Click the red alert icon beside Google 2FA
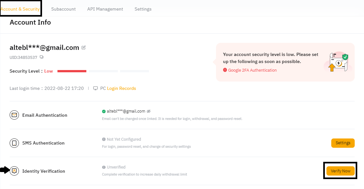The height and width of the screenshot is (189, 364). point(225,70)
